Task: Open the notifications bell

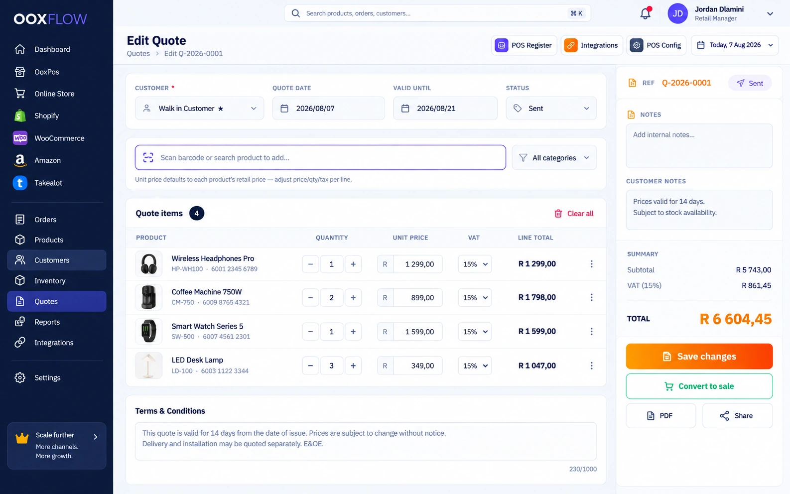Action: click(646, 13)
